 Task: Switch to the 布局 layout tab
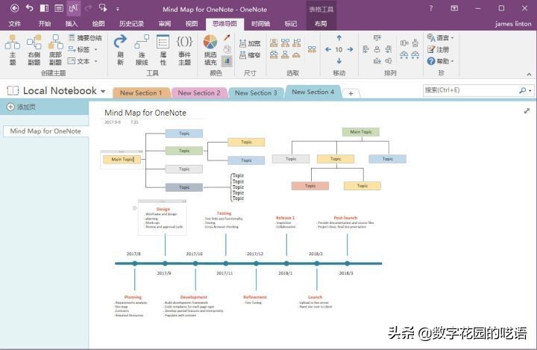coord(321,24)
